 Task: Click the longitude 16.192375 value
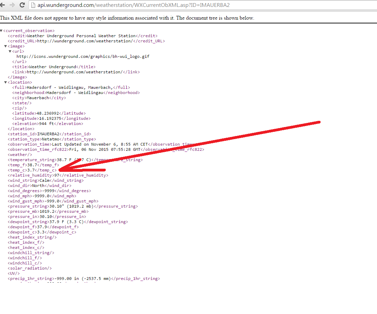pyautogui.click(x=50, y=118)
